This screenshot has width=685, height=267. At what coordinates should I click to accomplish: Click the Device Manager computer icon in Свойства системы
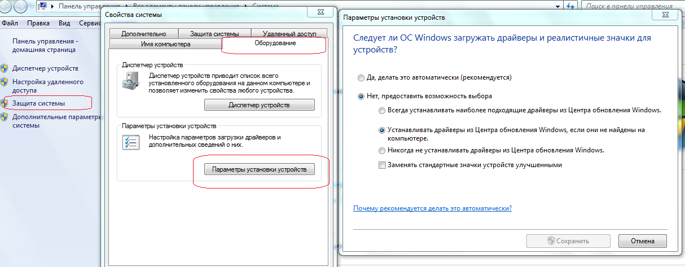click(130, 81)
